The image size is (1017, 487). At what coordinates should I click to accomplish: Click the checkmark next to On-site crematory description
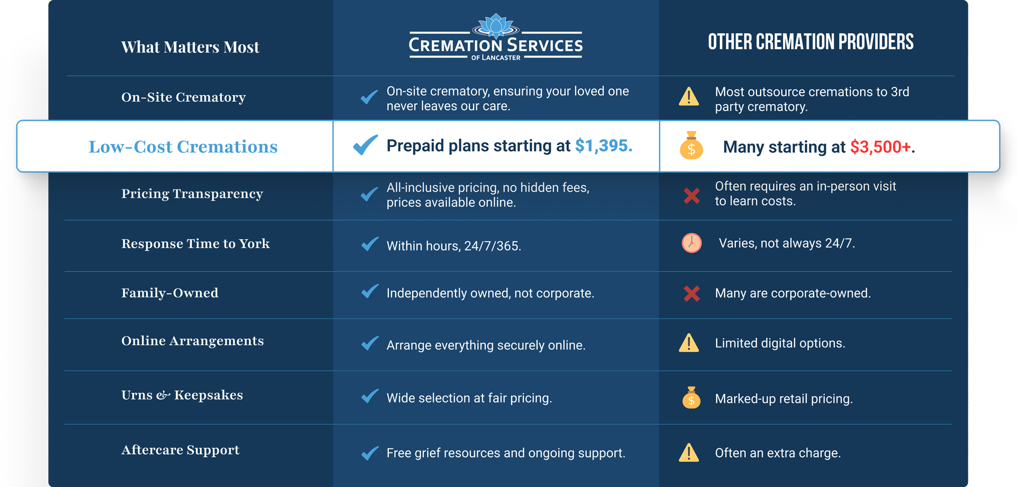pyautogui.click(x=369, y=97)
